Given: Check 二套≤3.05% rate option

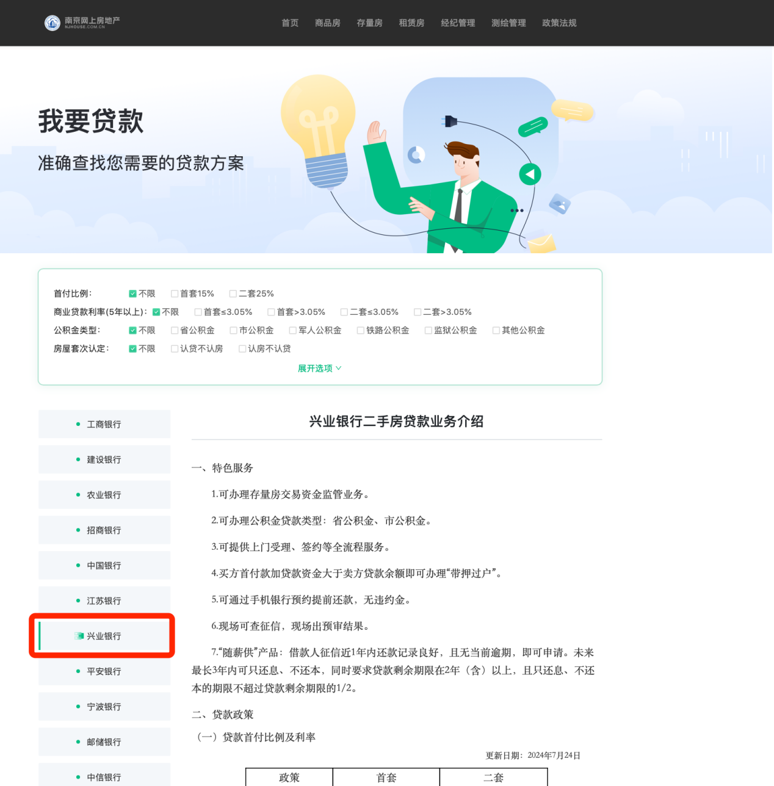Looking at the screenshot, I should coord(344,312).
